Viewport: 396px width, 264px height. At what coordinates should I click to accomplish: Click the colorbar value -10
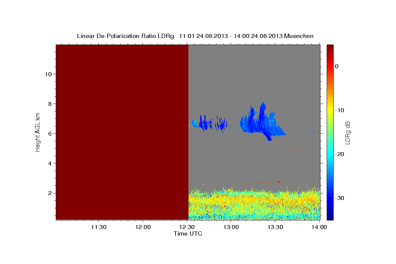click(340, 110)
